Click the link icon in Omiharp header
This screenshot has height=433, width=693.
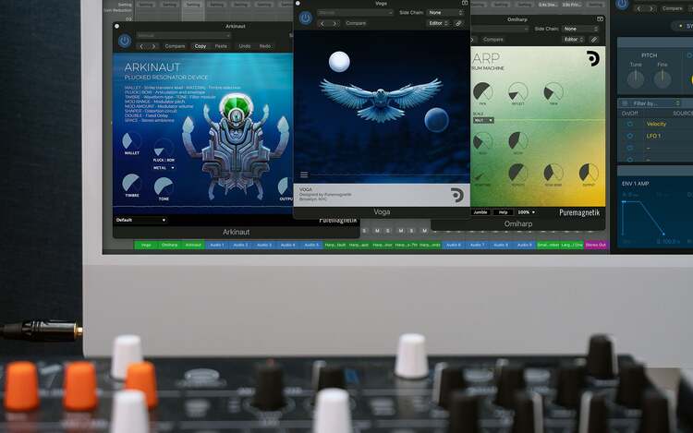(594, 40)
